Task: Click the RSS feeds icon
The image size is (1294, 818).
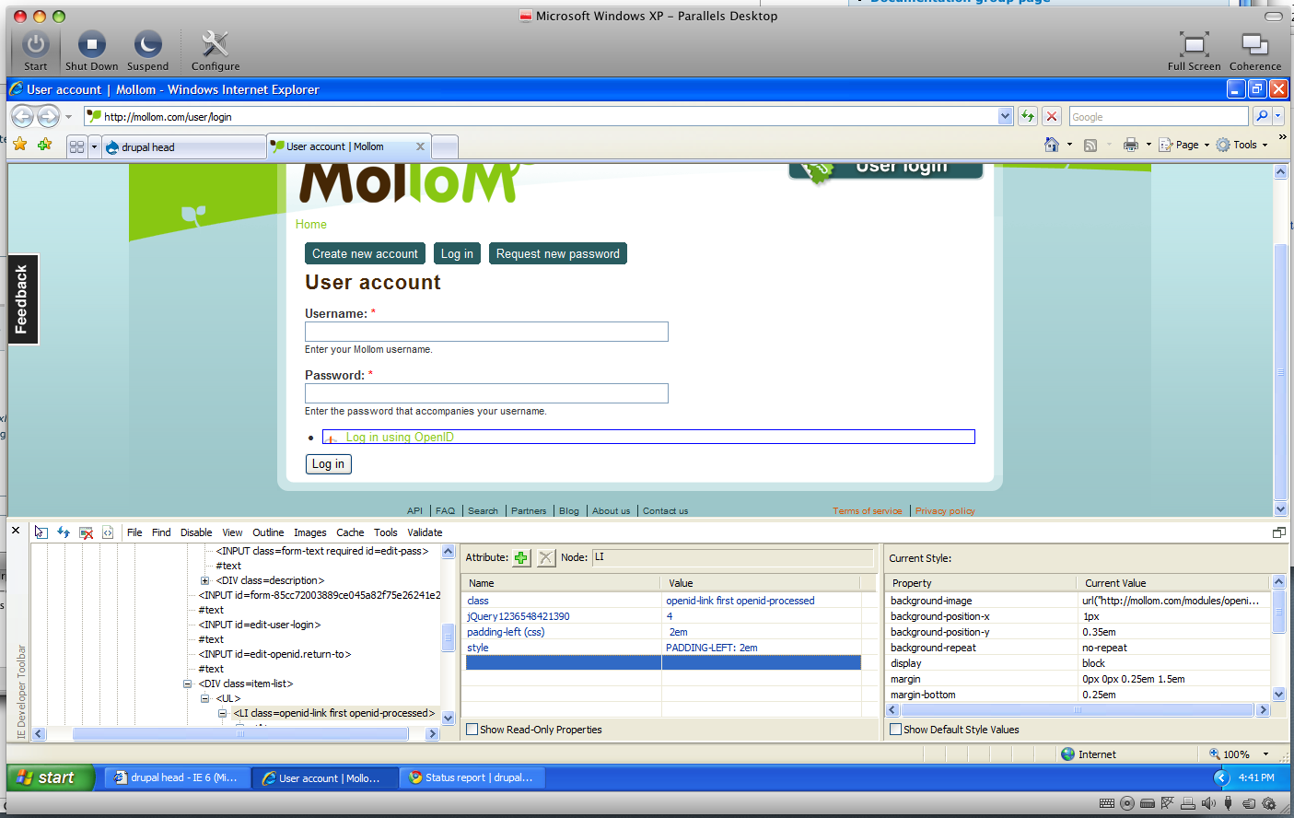Action: point(1090,145)
